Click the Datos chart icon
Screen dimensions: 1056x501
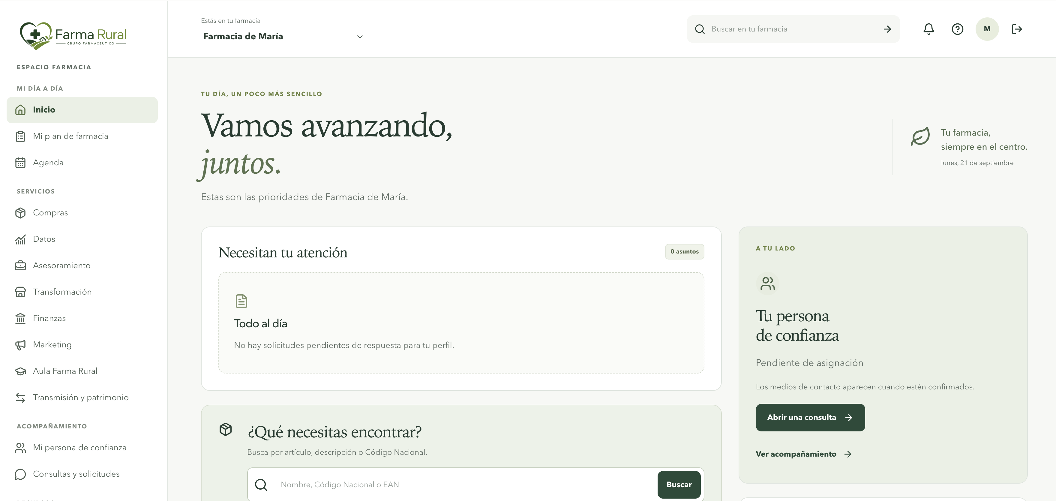[20, 239]
